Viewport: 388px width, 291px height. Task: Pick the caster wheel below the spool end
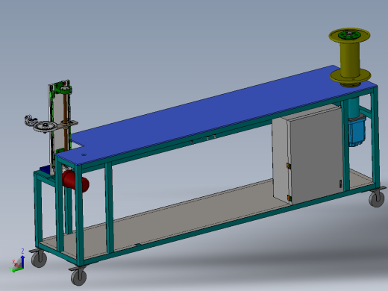[376, 198]
